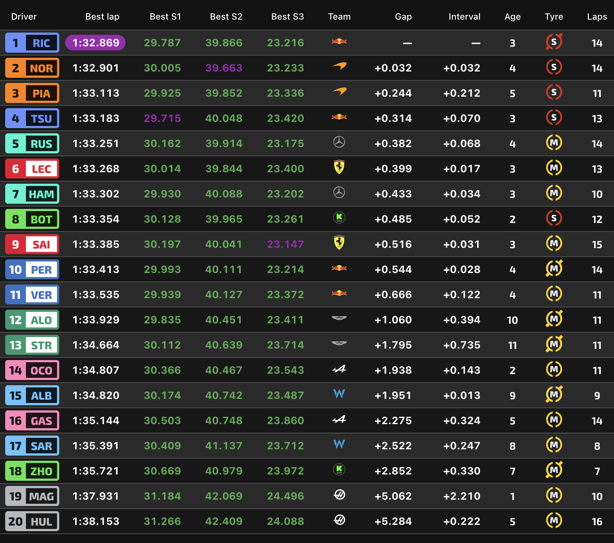Click the Alpine logo in GAS row
This screenshot has height=543, width=614.
339,419
